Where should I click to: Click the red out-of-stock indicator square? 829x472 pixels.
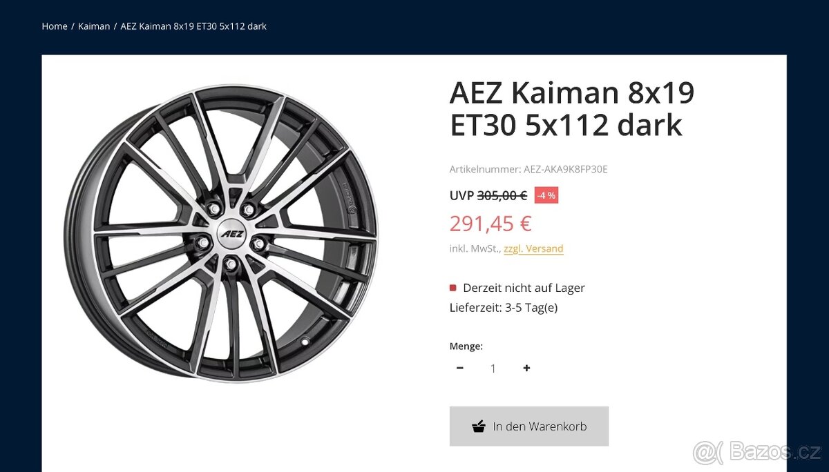click(453, 287)
